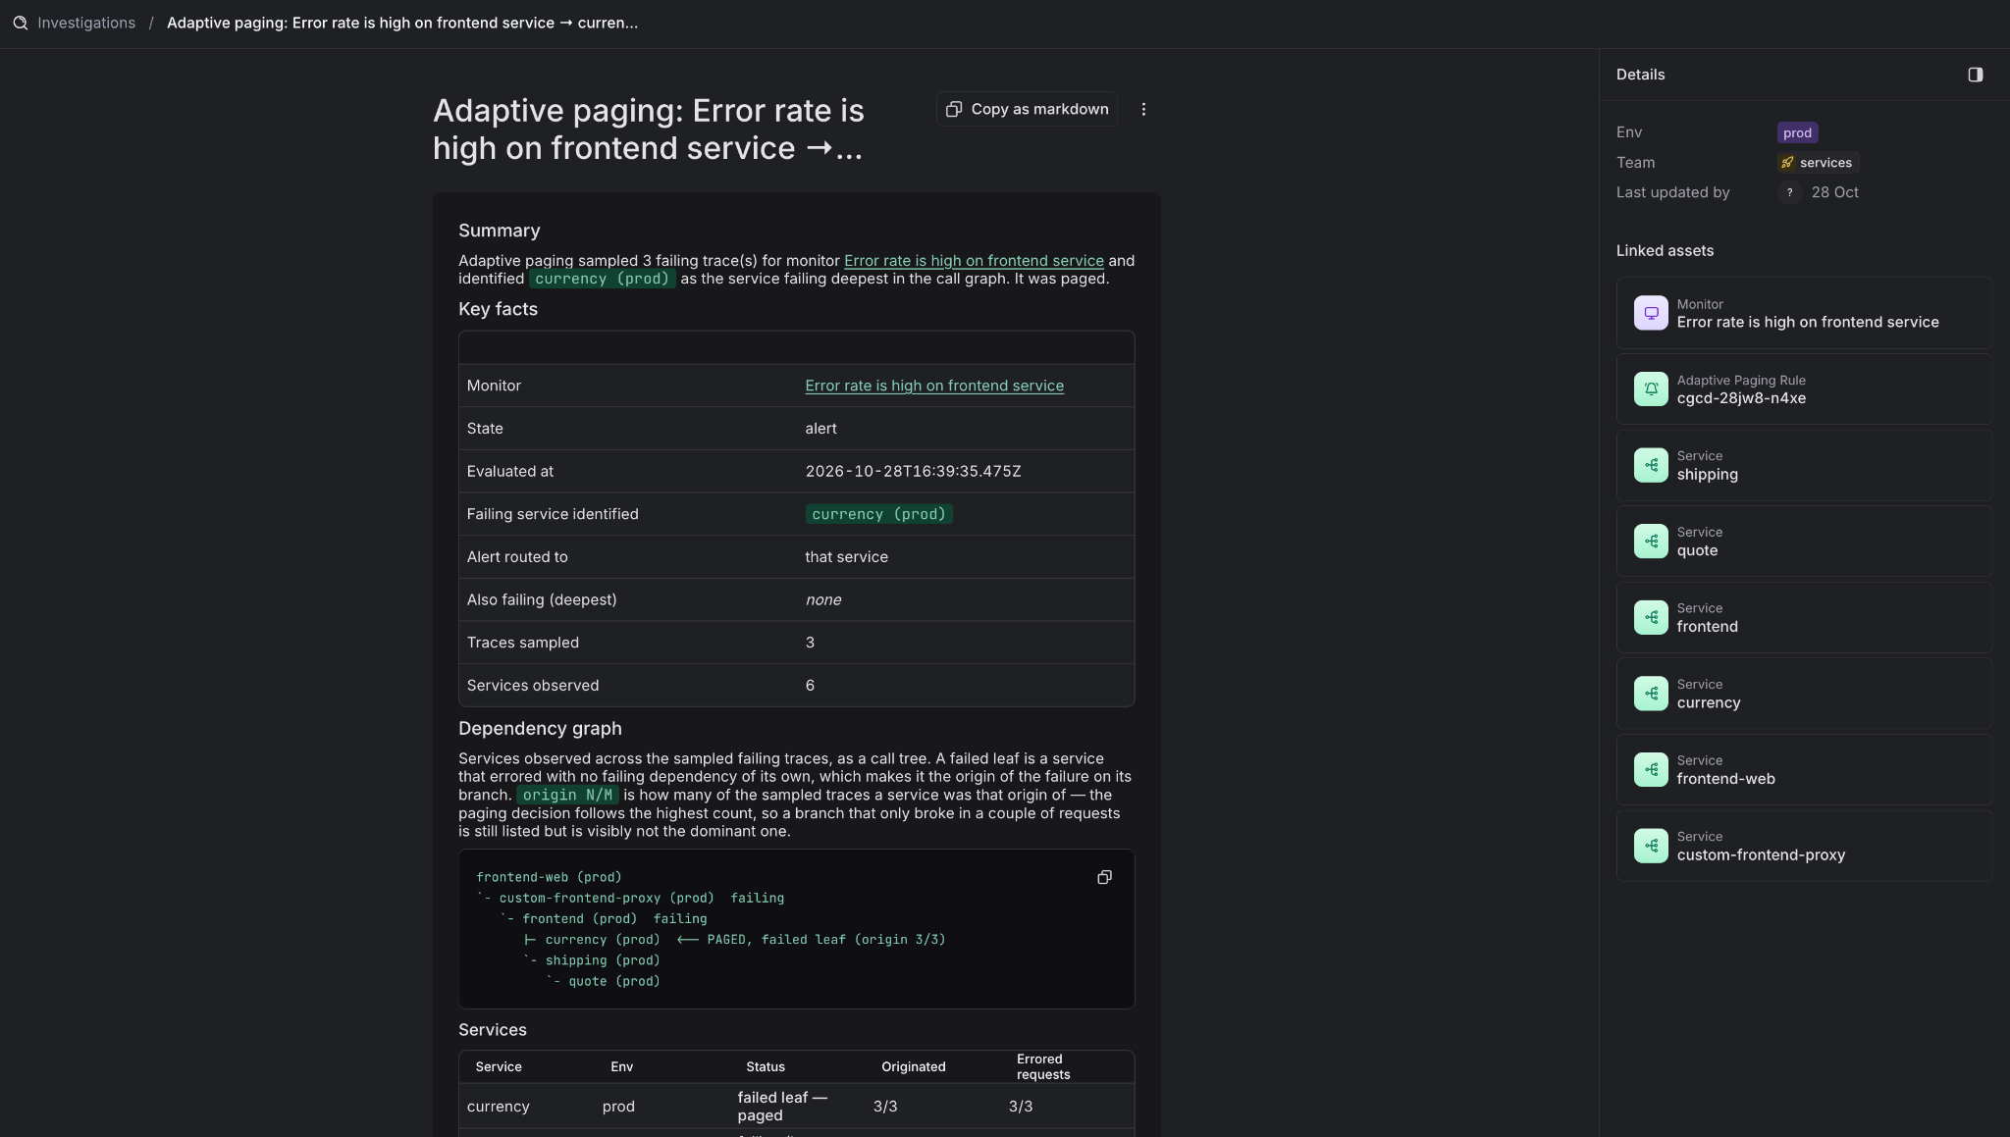Click the 'Error rate is high on frontend service' asset title
This screenshot has width=2010, height=1137.
point(1807,322)
